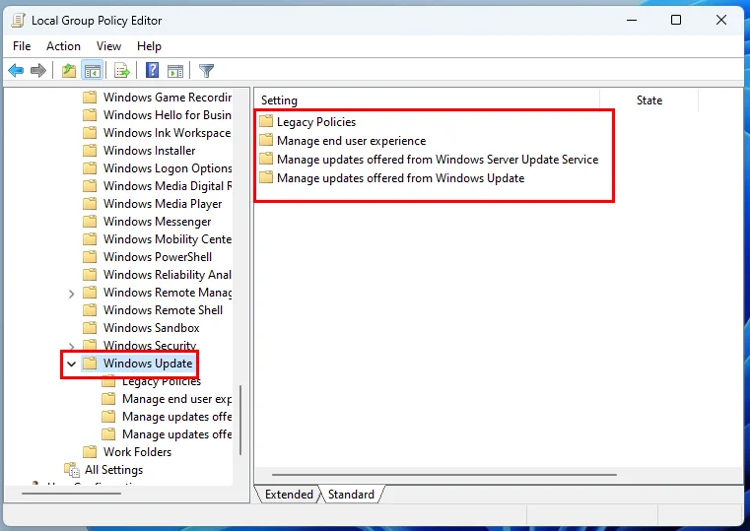750x531 pixels.
Task: Click the Windows Messenger folder icon
Action: click(x=90, y=222)
